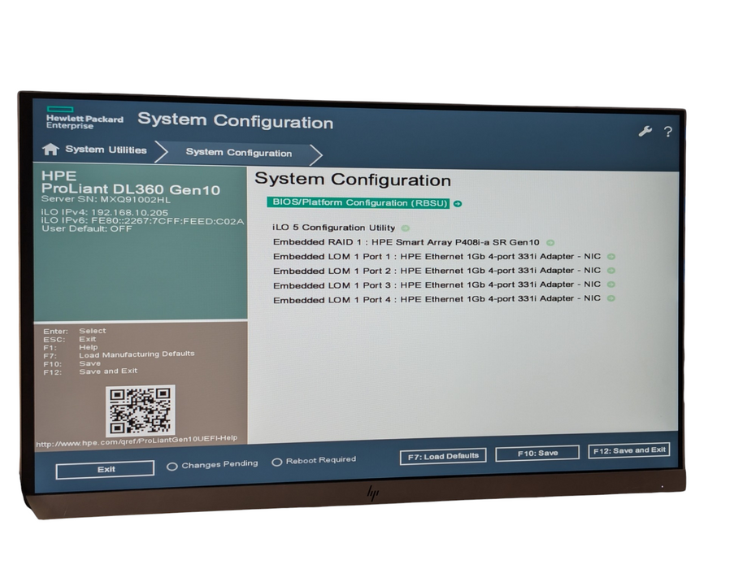
Task: Click F7: Load Defaults button
Action: coord(443,456)
